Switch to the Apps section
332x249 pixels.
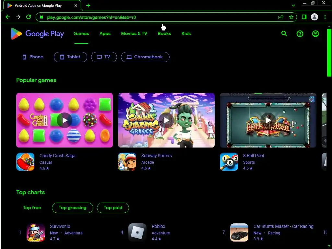(x=105, y=33)
